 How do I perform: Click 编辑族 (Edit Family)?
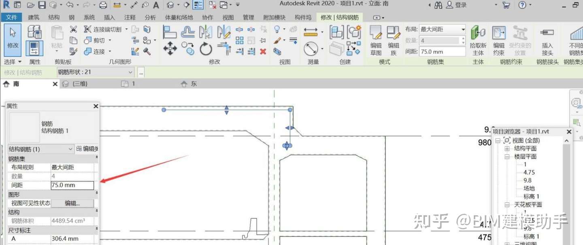[x=394, y=41]
